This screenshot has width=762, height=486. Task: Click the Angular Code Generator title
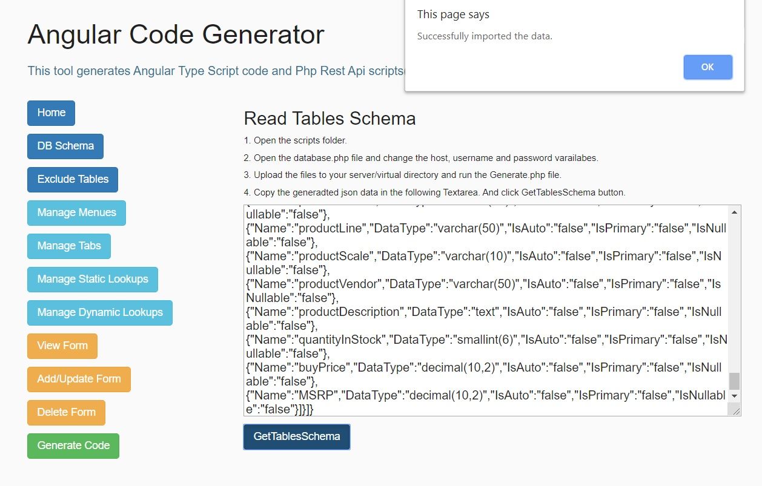(x=176, y=34)
